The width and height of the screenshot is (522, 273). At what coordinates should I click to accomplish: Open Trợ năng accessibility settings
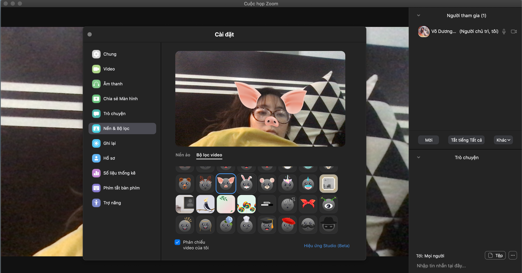pos(122,203)
